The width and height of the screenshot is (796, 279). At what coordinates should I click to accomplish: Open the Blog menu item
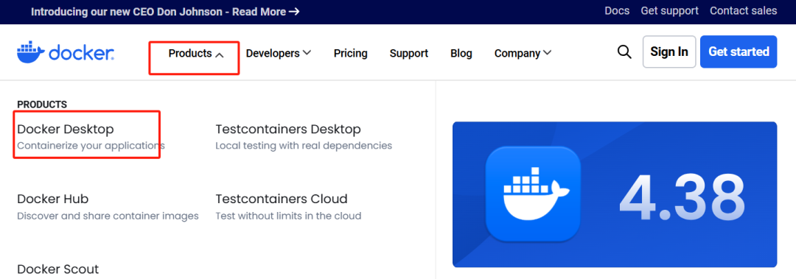[x=461, y=53]
